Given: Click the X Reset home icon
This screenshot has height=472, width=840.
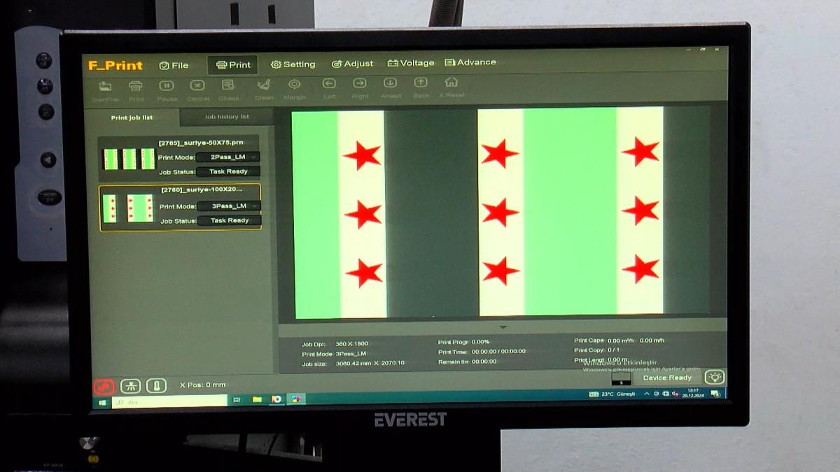Looking at the screenshot, I should tap(451, 83).
